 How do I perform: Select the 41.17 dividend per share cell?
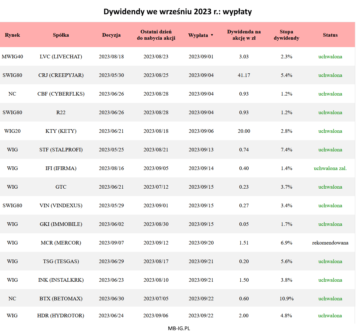(244, 75)
